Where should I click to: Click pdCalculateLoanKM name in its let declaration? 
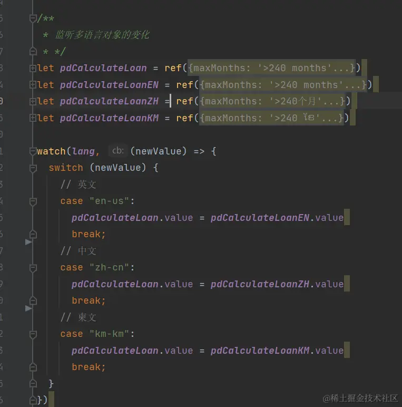point(109,118)
